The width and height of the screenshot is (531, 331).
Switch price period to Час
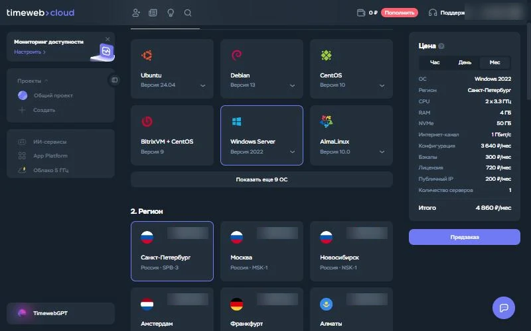[435, 62]
